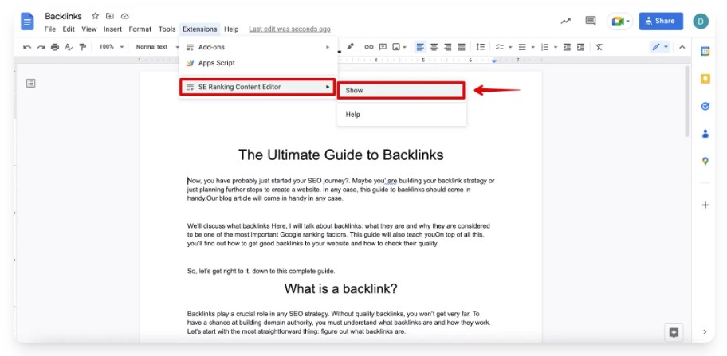This screenshot has height=356, width=727.
Task: Open the Edit menu
Action: [69, 29]
